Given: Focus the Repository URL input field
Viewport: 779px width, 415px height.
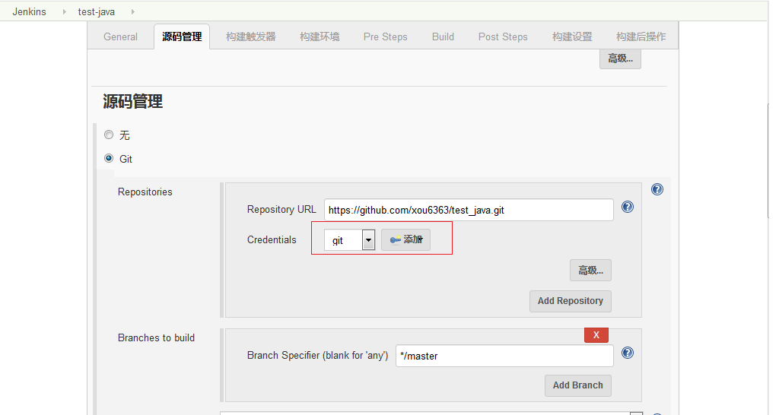Looking at the screenshot, I should tap(469, 210).
